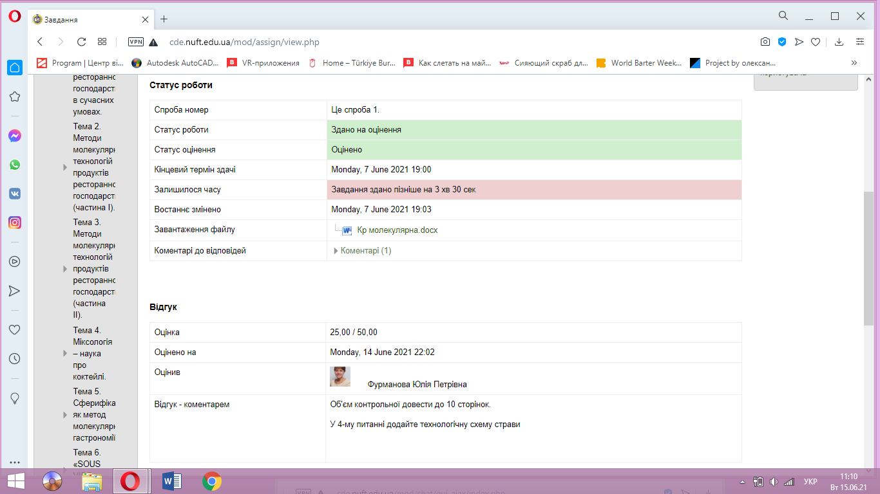The height and width of the screenshot is (494, 880).
Task: Open Word from the Windows taskbar
Action: [x=171, y=480]
